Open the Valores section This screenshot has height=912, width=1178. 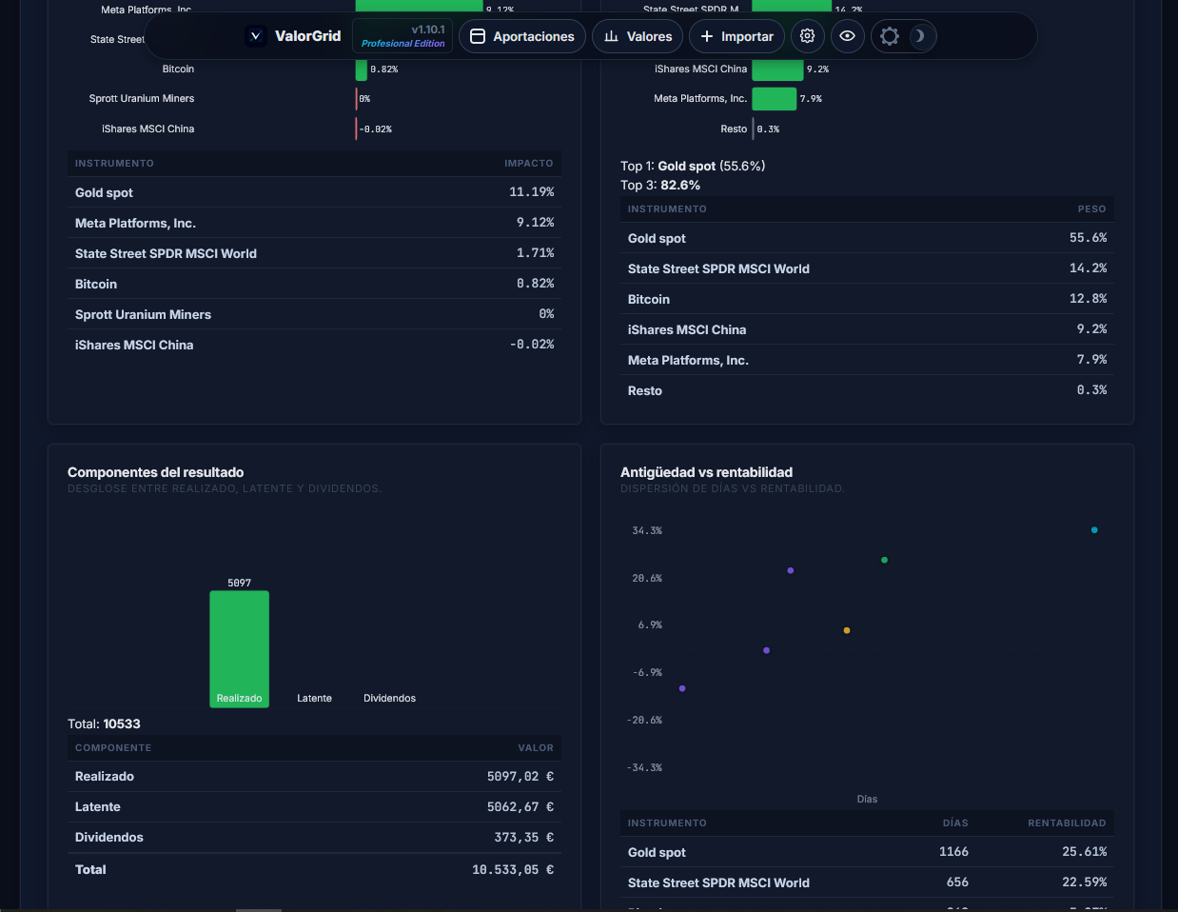tap(638, 36)
